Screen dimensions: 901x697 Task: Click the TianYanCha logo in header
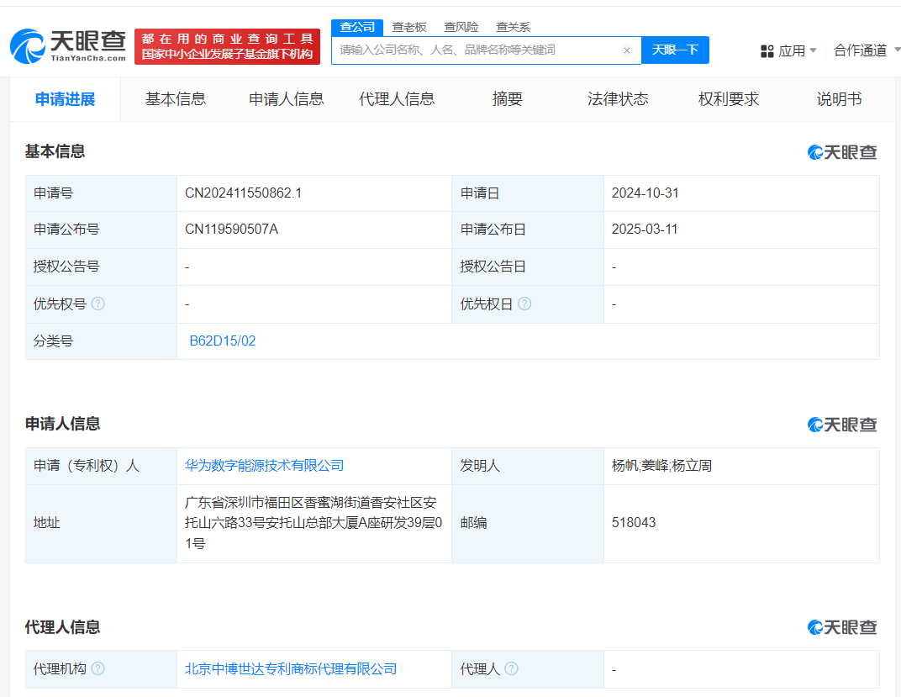68,46
